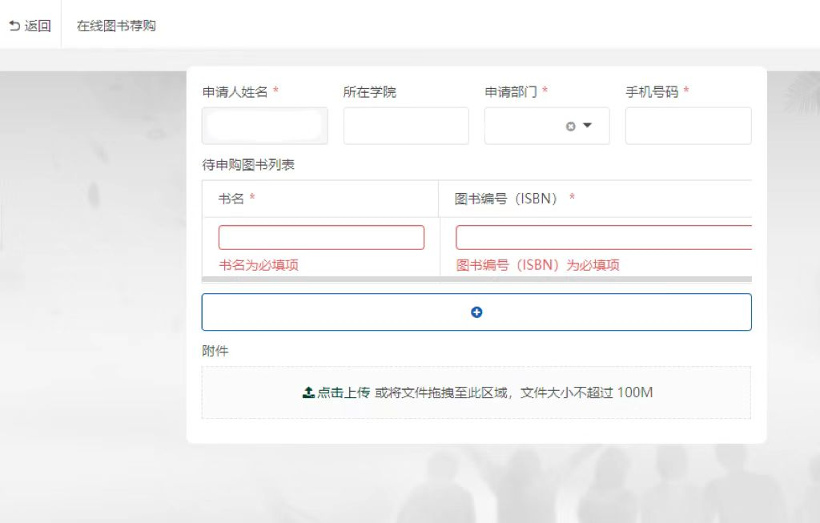
Task: Click the 所在学院 field label
Action: (370, 92)
